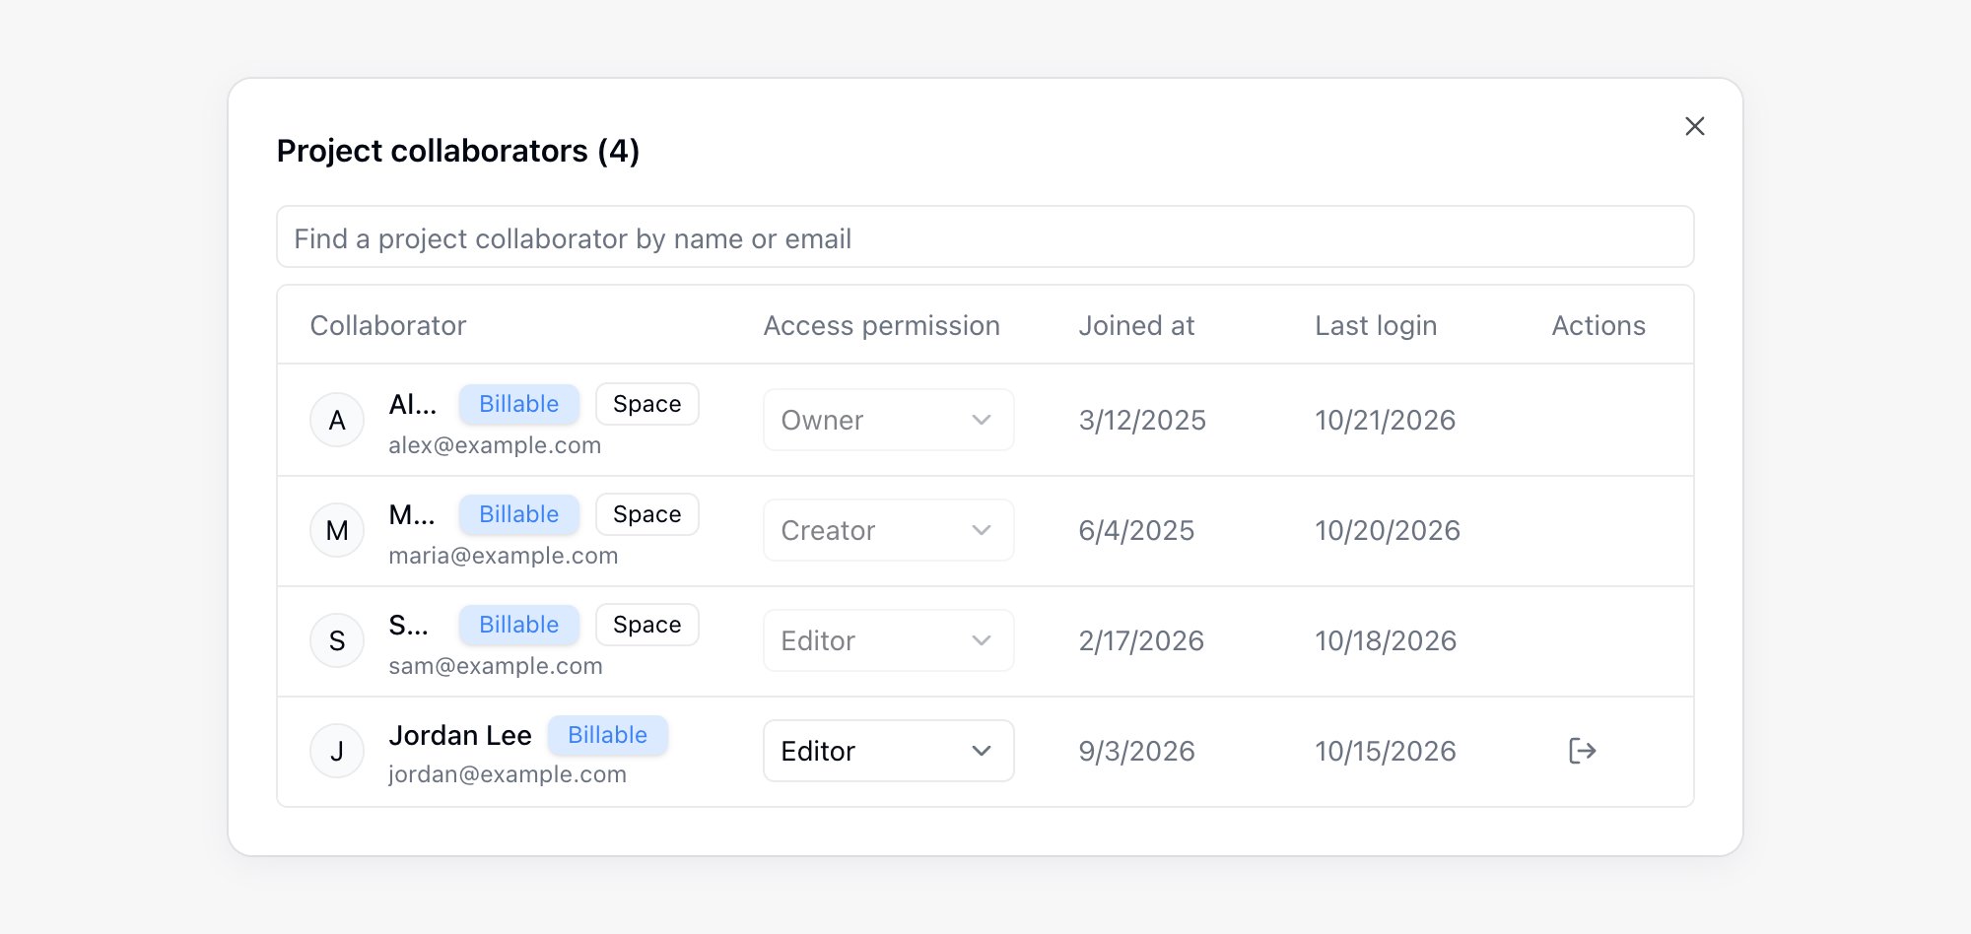Image resolution: width=1971 pixels, height=934 pixels.
Task: Open the Creator permission dropdown for maria
Action: 888,530
